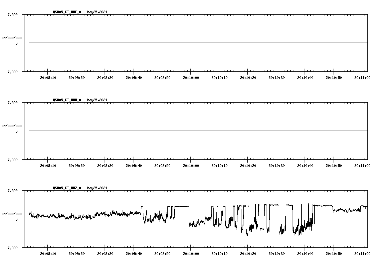Click the May25,2021 date beside HNZ channel

coord(97,188)
